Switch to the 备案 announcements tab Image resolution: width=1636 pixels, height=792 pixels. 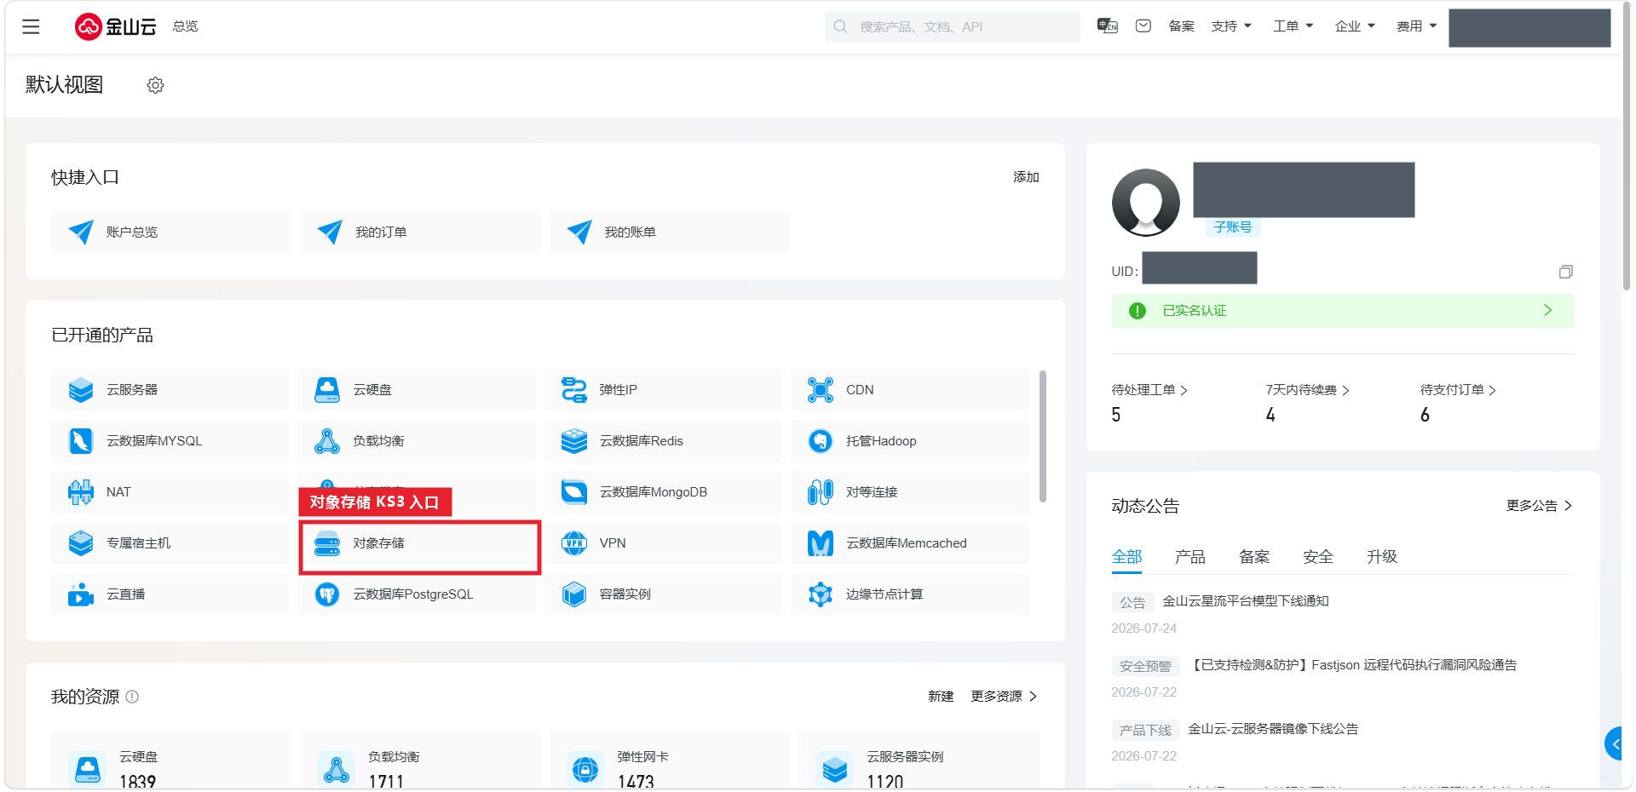[x=1254, y=557]
